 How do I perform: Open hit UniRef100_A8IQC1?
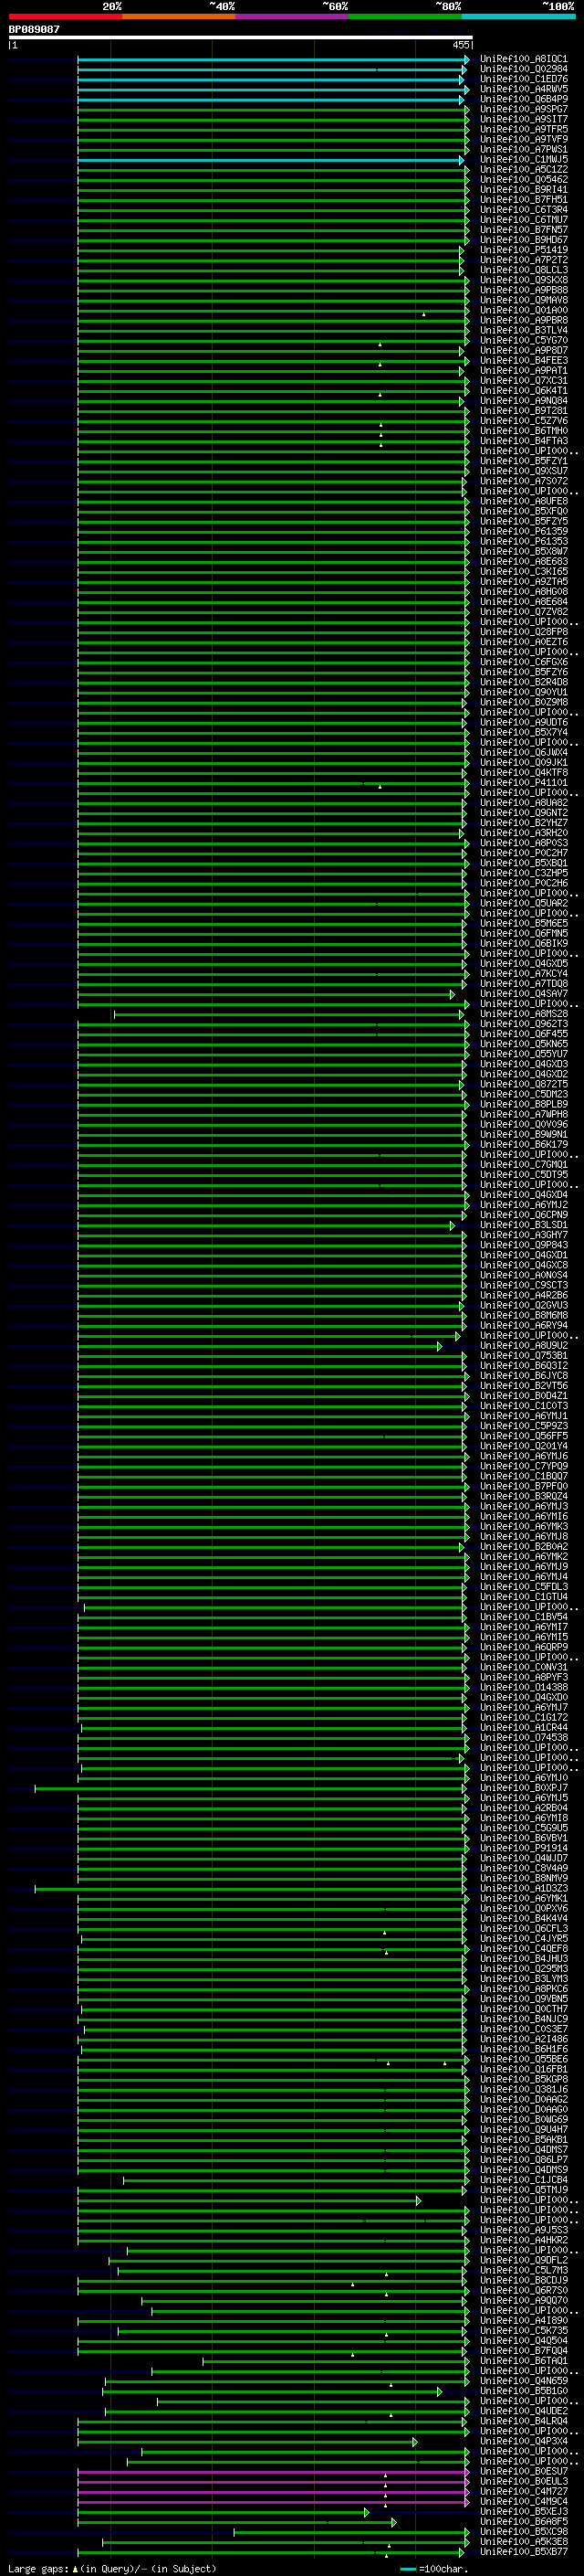point(523,59)
